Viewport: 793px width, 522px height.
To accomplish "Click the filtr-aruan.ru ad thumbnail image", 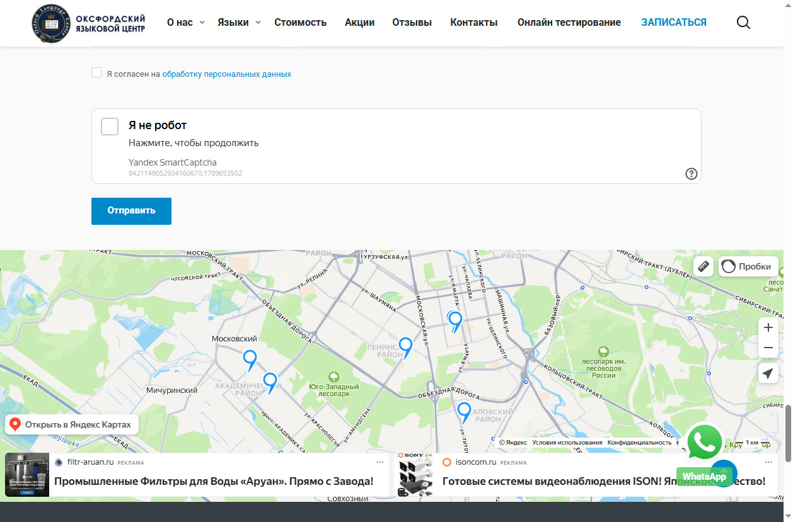I will coord(27,475).
